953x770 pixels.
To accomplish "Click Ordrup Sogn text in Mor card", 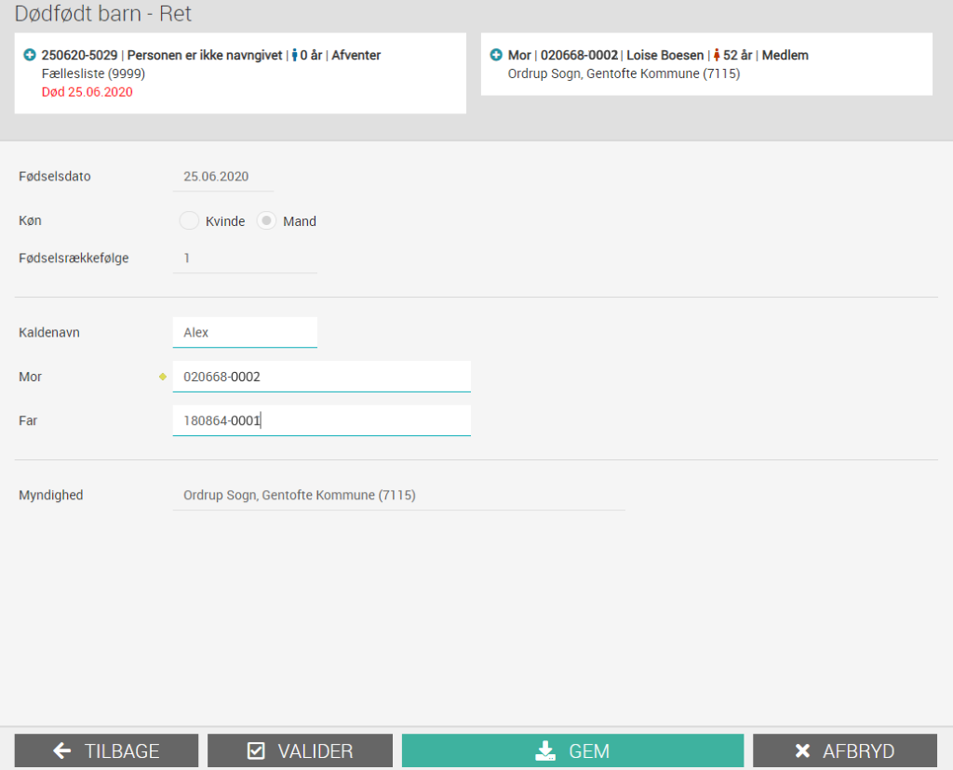I will point(624,73).
